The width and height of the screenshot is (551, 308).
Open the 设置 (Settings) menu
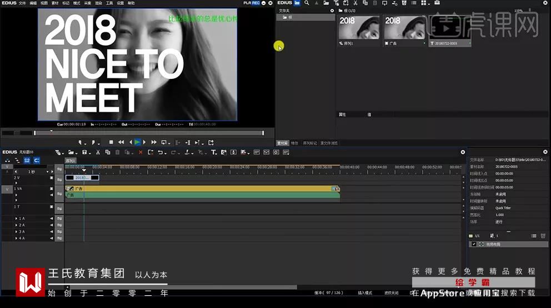120,3
